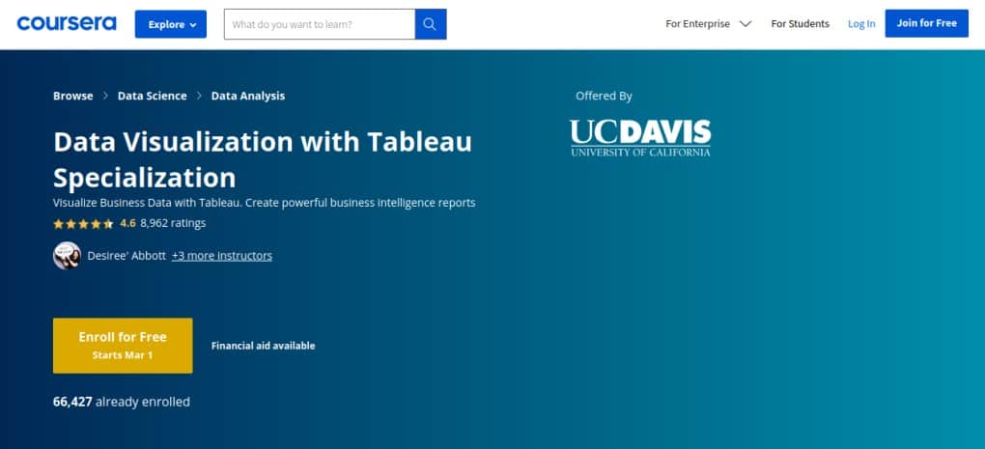The height and width of the screenshot is (449, 985).
Task: Click the magnifying glass search icon
Action: [431, 24]
